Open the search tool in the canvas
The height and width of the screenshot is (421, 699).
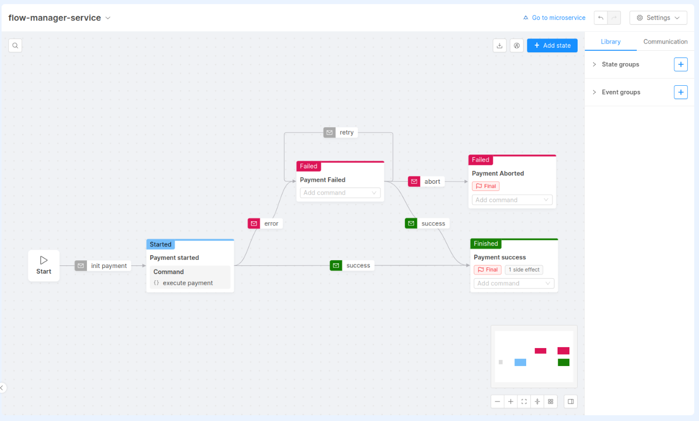click(15, 45)
